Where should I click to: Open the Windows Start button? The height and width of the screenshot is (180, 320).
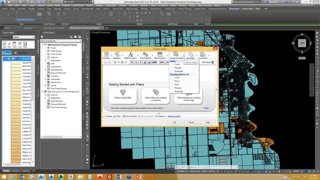4,176
